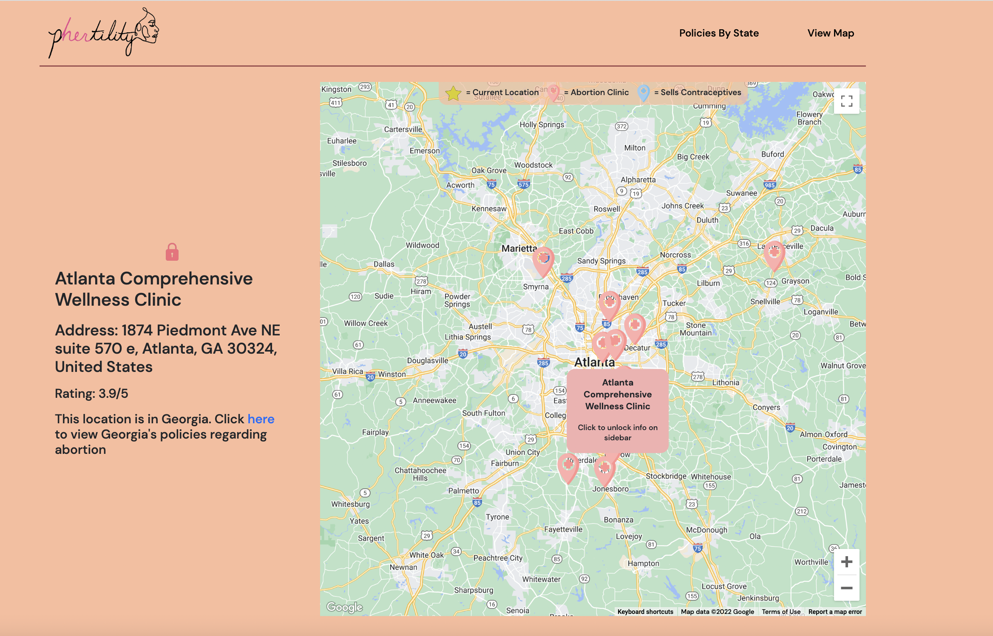
Task: Toggle fullscreen map view
Action: coord(846,101)
